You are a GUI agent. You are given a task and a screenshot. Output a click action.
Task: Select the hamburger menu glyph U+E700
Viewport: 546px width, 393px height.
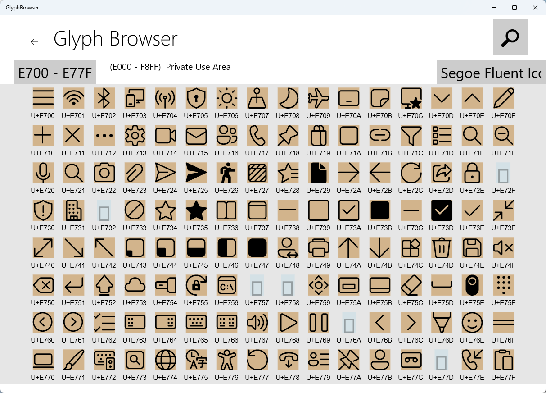click(x=43, y=98)
